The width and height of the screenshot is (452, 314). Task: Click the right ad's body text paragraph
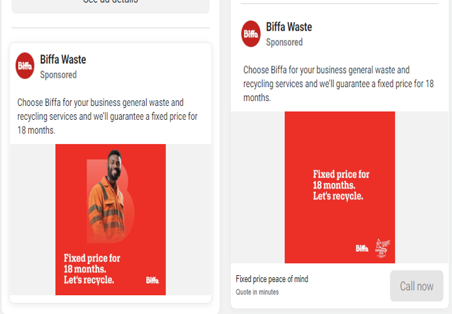pos(338,84)
